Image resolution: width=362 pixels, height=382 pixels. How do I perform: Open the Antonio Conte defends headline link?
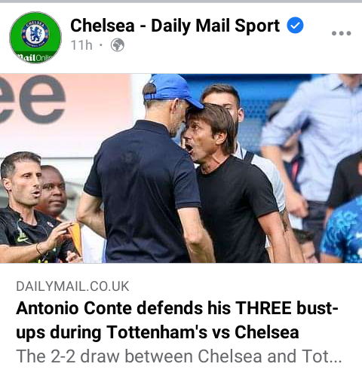click(x=177, y=320)
